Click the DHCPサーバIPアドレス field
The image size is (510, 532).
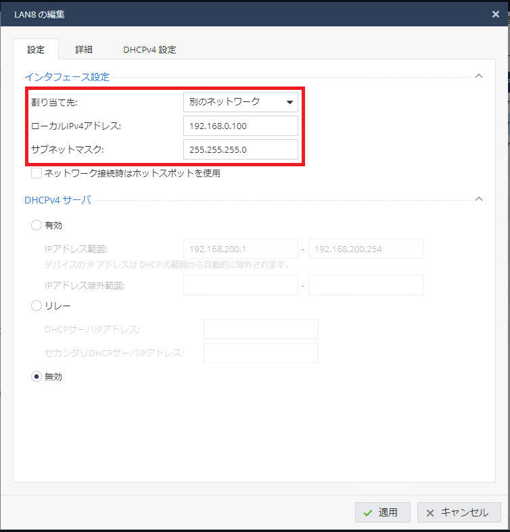pyautogui.click(x=260, y=329)
